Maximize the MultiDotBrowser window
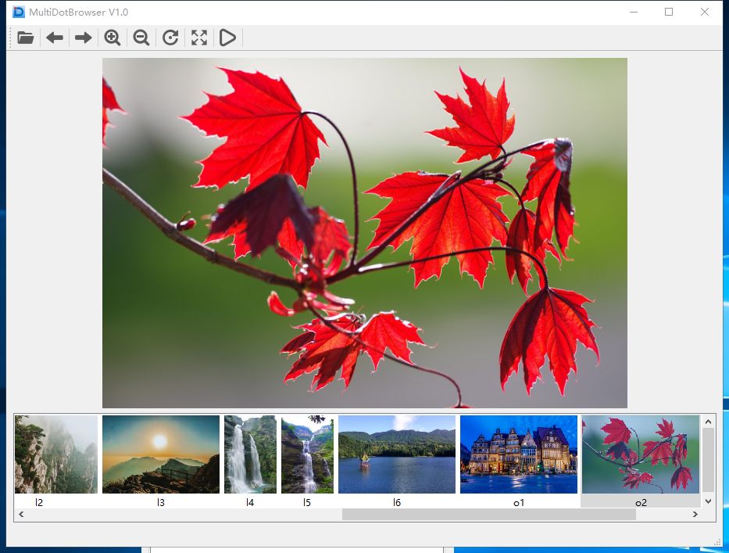Screen dimensions: 729x553 tap(669, 12)
